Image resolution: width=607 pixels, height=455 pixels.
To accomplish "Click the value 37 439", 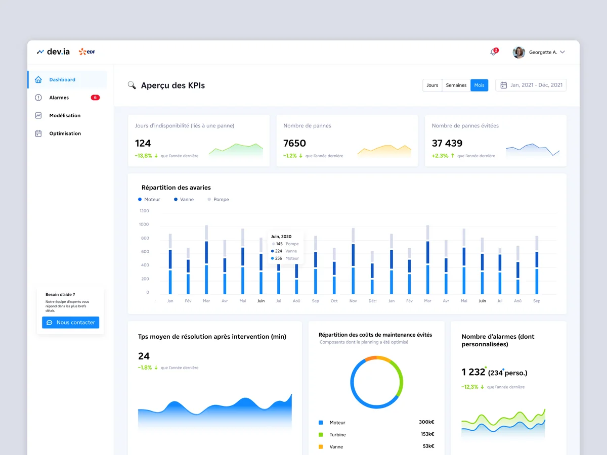I will pyautogui.click(x=447, y=143).
